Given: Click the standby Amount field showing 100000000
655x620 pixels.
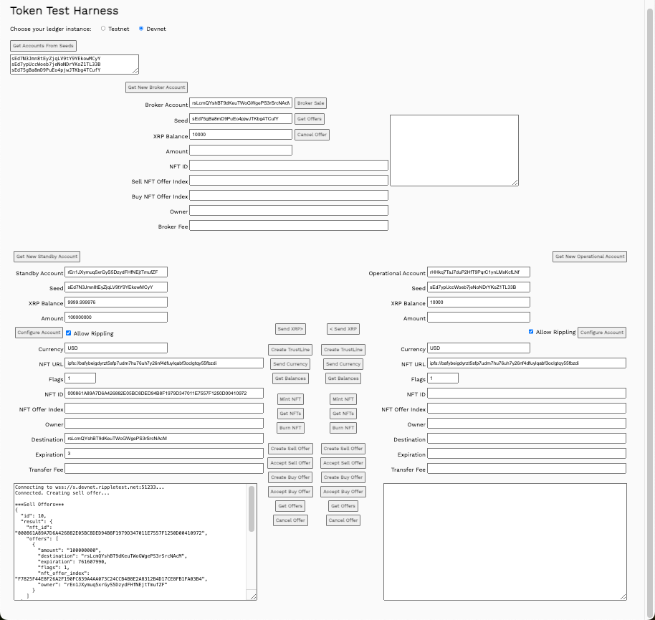Looking at the screenshot, I should pyautogui.click(x=116, y=317).
